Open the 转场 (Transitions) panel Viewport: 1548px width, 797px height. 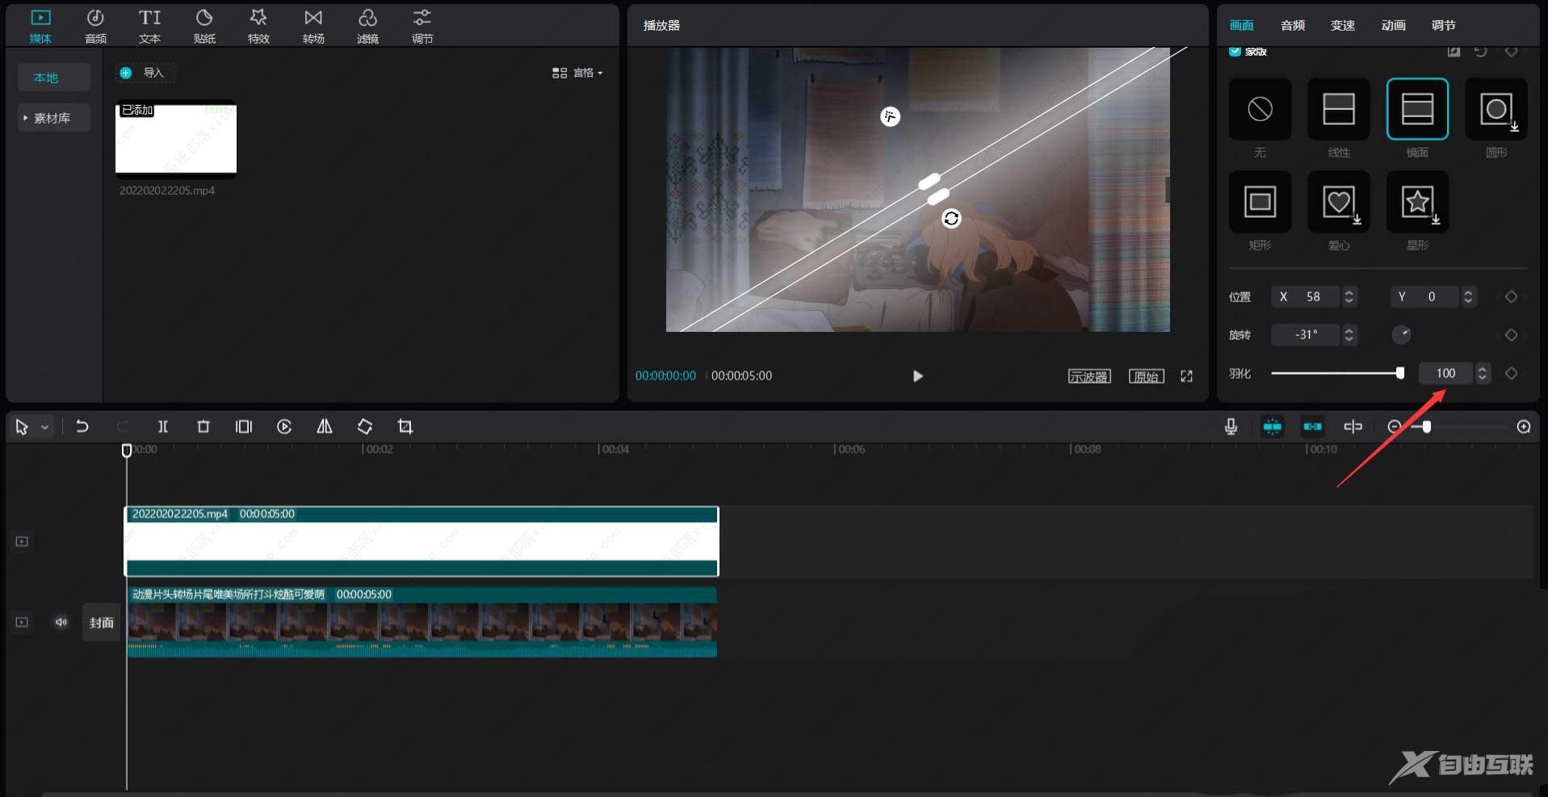[313, 26]
